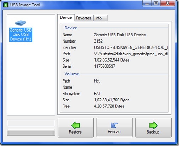Screen dimensions: 179x146
Task: Click the serial value 1175603597
Action: [x=104, y=66]
